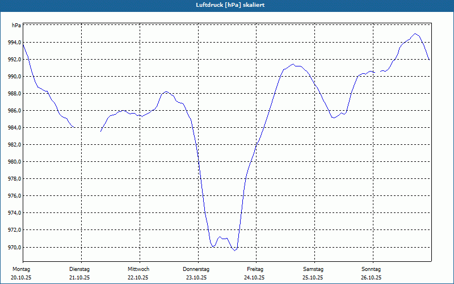The image size is (454, 284).
Task: Click the 980,0 axis value
Action: point(15,162)
